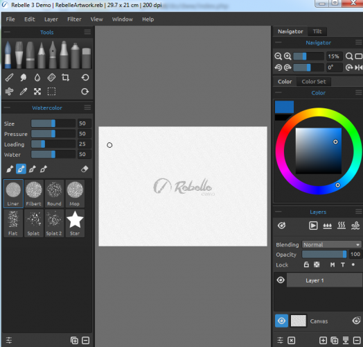Image resolution: width=363 pixels, height=347 pixels.
Task: Collapse the Layers panel
Action: tap(278, 212)
